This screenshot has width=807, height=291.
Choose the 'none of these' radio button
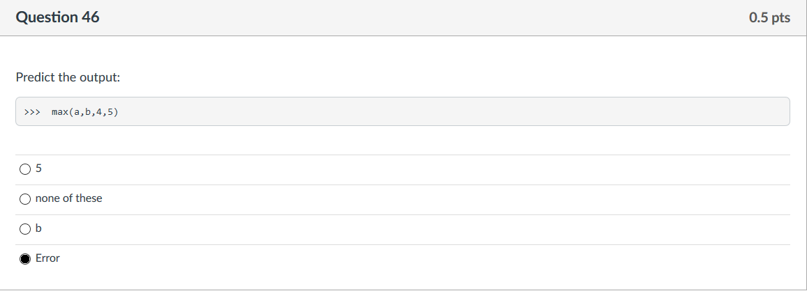tap(24, 199)
